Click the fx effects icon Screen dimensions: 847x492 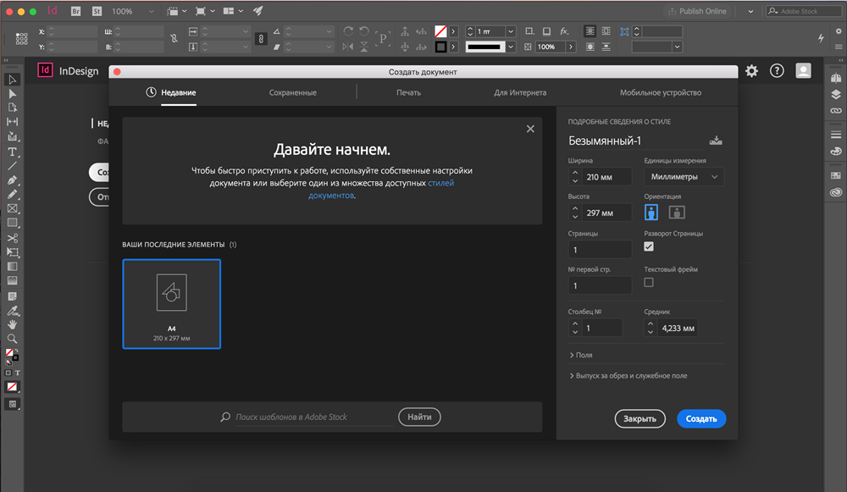pos(564,31)
